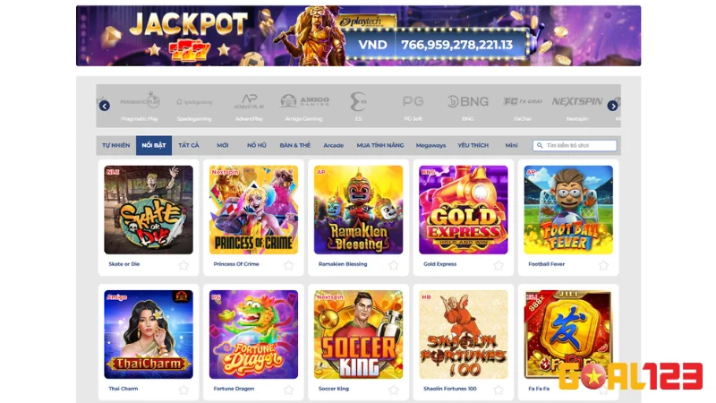Choose the AdvantPlay provider logo

249,106
